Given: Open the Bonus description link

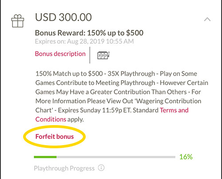Looking at the screenshot, I should pos(60,54).
